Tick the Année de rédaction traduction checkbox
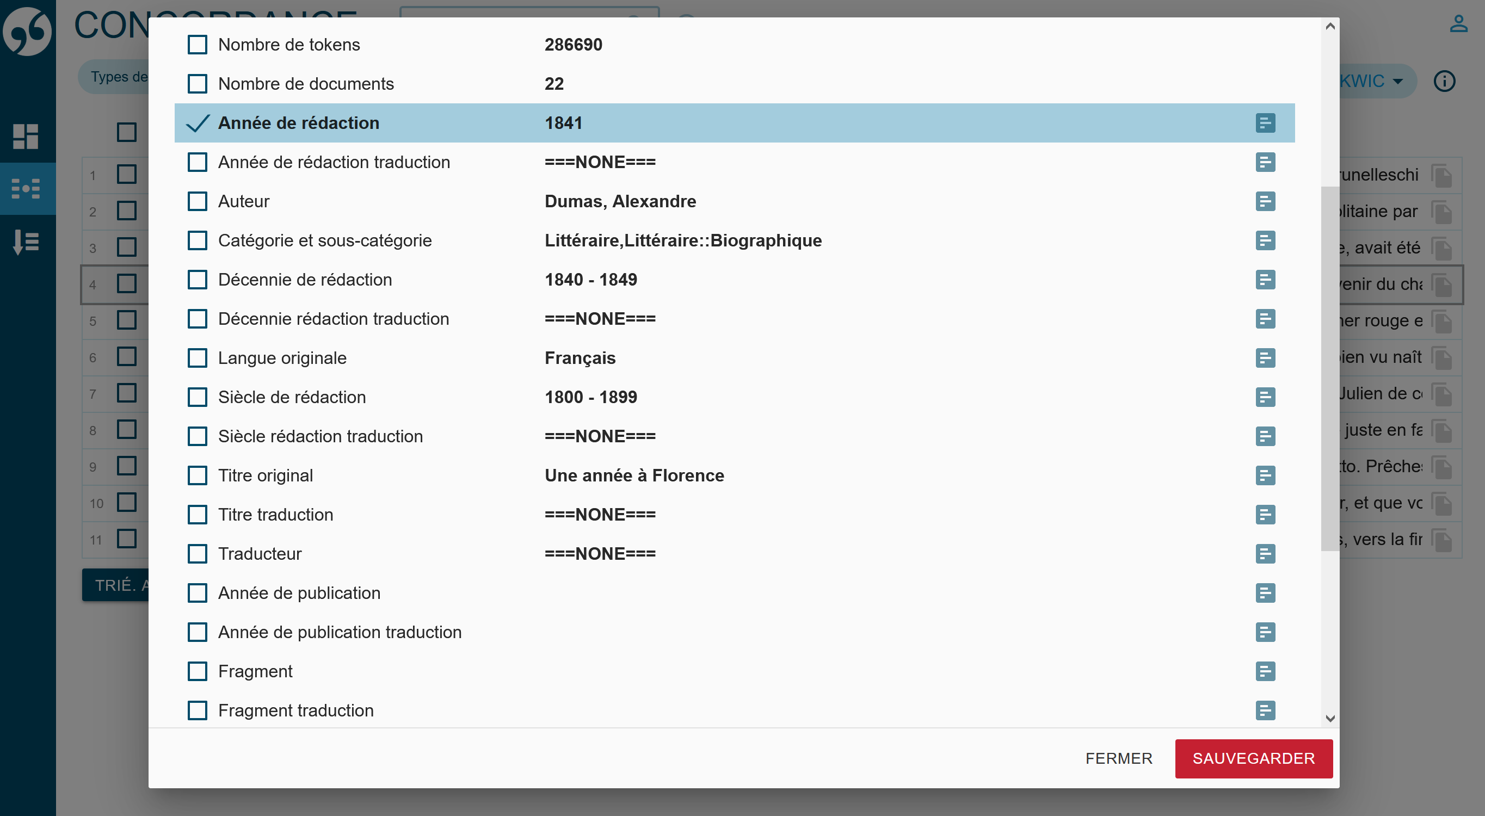 (197, 162)
